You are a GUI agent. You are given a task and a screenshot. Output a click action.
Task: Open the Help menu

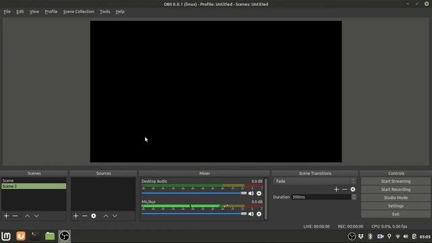[120, 11]
